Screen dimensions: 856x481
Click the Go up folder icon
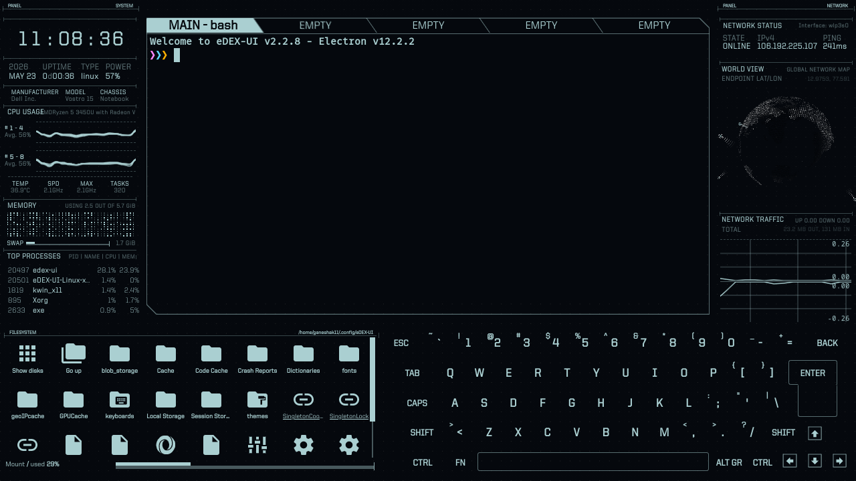click(x=74, y=353)
